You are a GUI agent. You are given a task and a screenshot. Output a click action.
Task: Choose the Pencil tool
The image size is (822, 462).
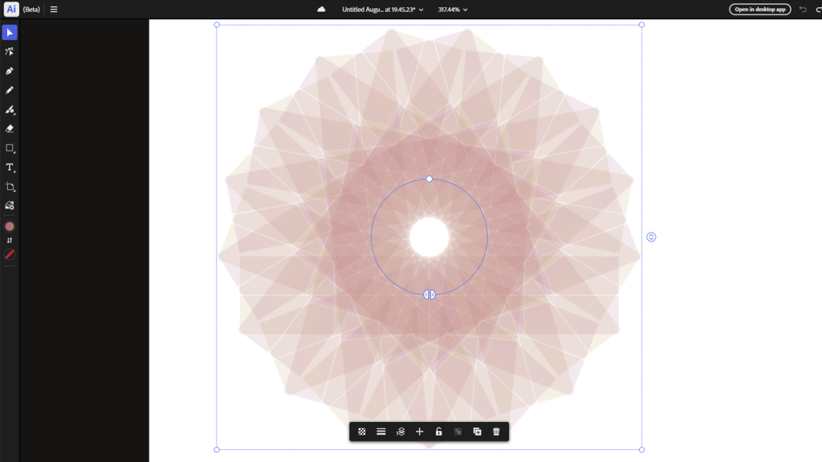coord(10,91)
